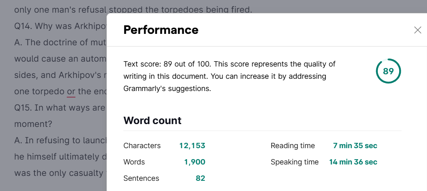Click the Word count section heading

click(x=152, y=120)
